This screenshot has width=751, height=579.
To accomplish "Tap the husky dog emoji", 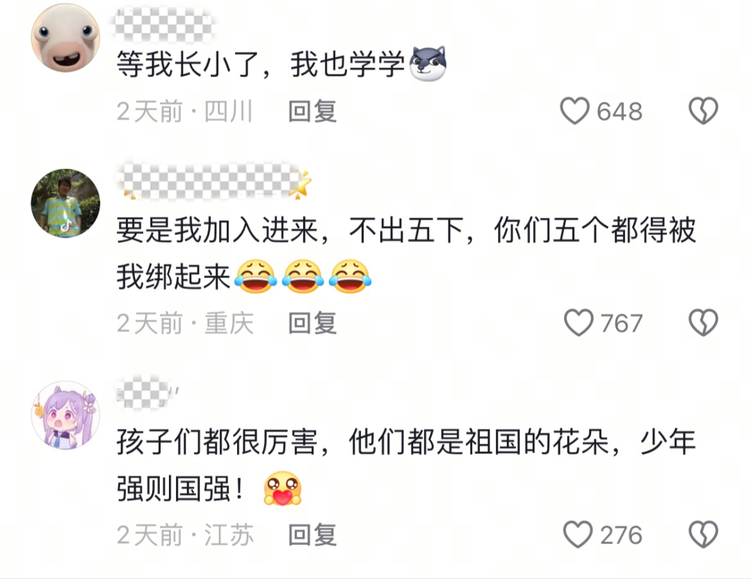I will point(428,64).
